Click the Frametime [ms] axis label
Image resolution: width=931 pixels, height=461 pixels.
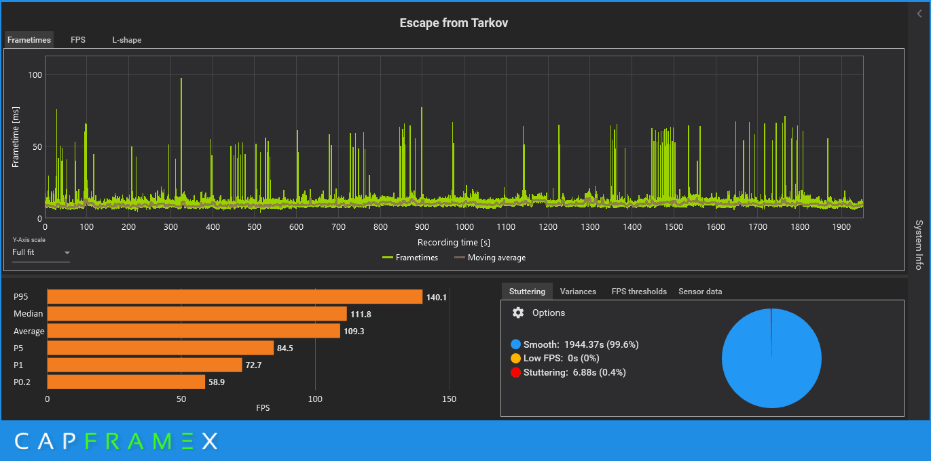coord(16,138)
